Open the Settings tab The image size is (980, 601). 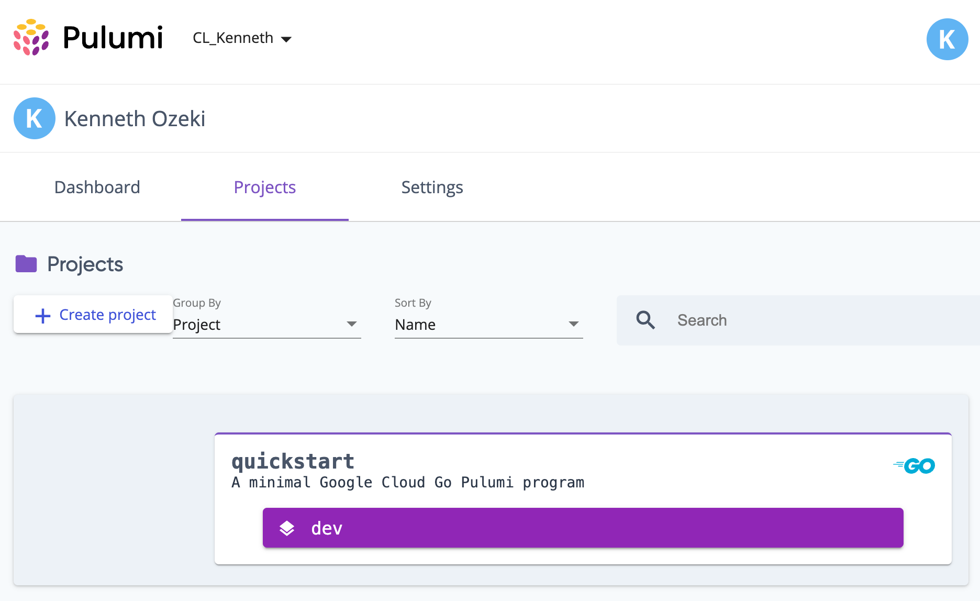coord(432,187)
